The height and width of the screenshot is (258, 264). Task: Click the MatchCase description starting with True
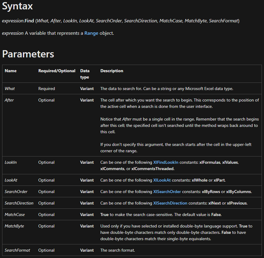click(x=161, y=214)
